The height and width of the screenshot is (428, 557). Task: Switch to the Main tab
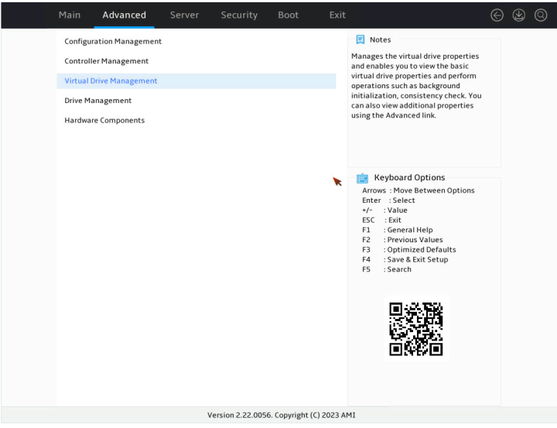(70, 15)
